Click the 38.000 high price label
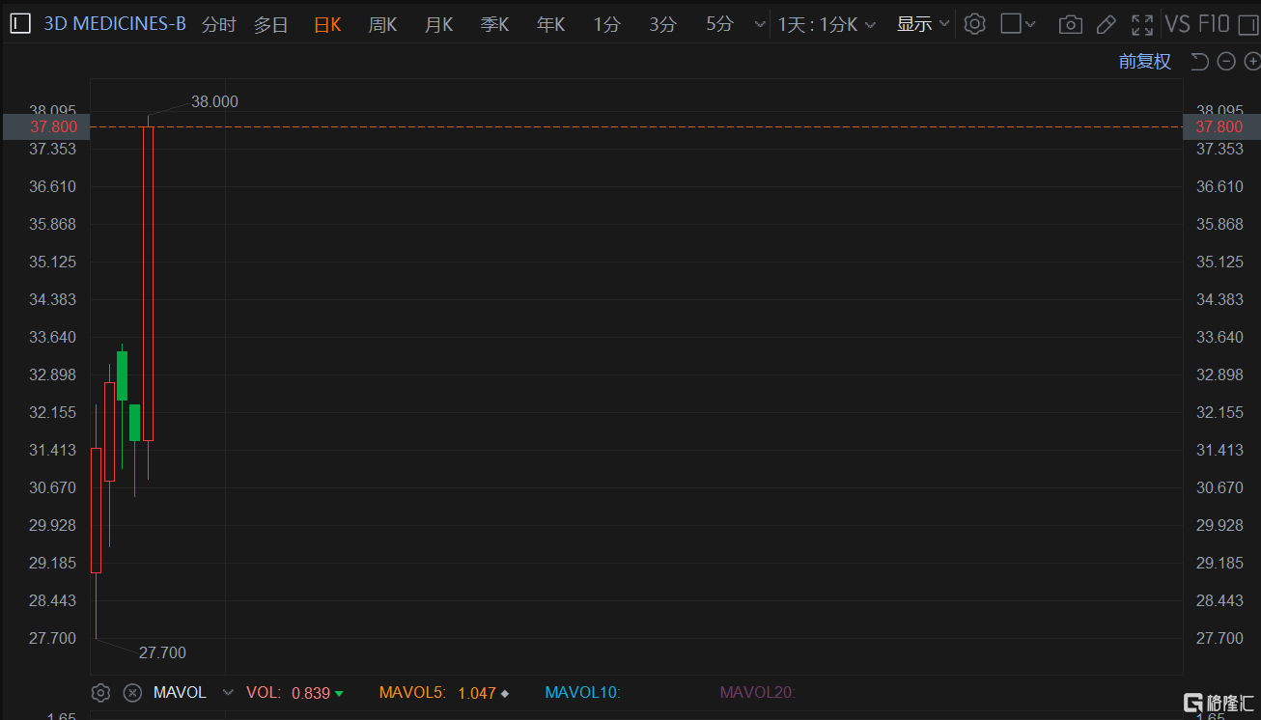Viewport: 1261px width, 720px height. [214, 101]
